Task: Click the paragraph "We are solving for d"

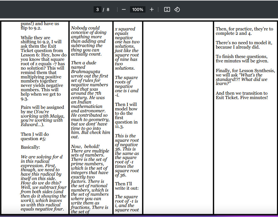Action: pyautogui.click(x=44, y=183)
